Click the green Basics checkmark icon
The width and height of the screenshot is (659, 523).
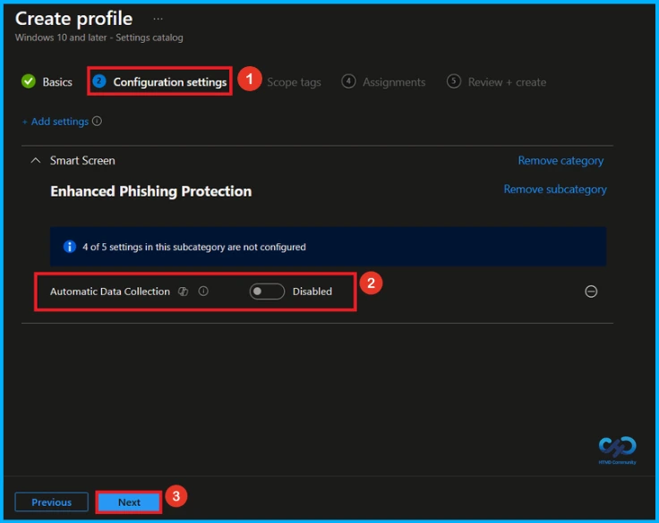(x=29, y=81)
